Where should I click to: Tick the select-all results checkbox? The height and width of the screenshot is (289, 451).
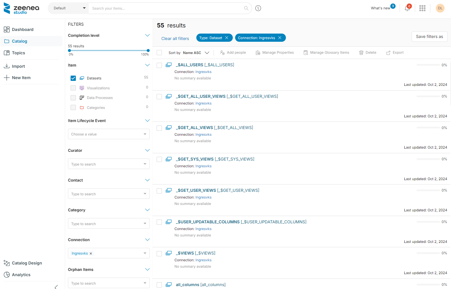[159, 53]
